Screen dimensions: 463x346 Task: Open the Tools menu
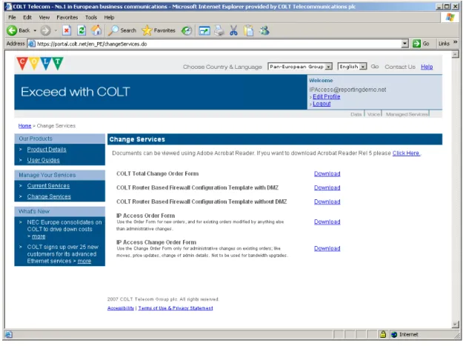(91, 18)
